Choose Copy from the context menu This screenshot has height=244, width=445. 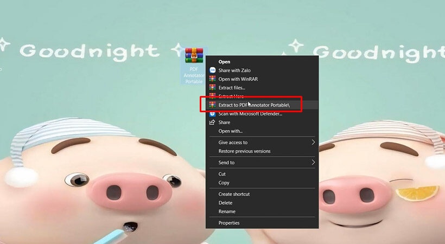224,183
